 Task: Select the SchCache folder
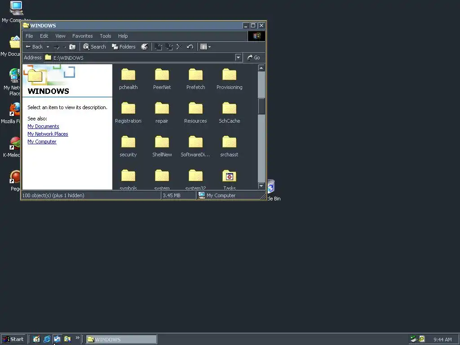point(230,112)
